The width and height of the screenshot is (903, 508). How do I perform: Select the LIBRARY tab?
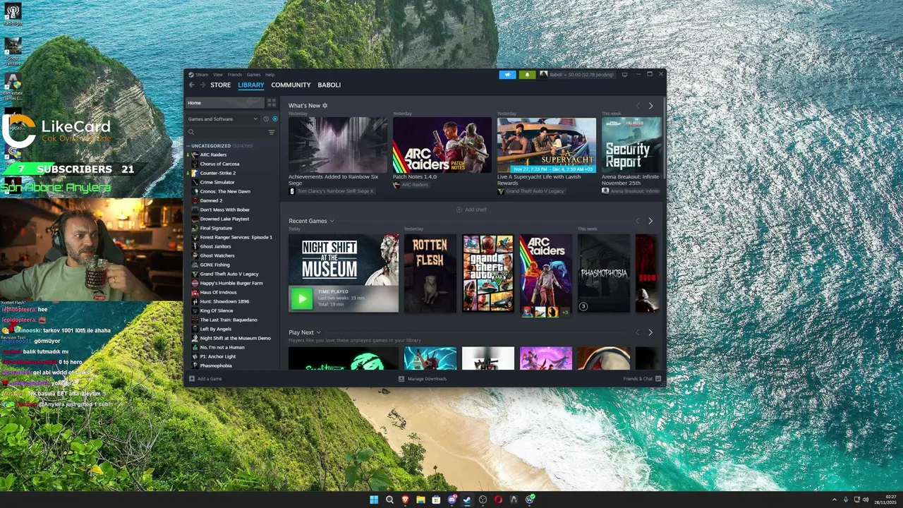click(251, 85)
